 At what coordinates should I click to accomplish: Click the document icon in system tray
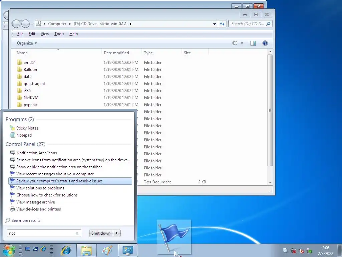285,251
